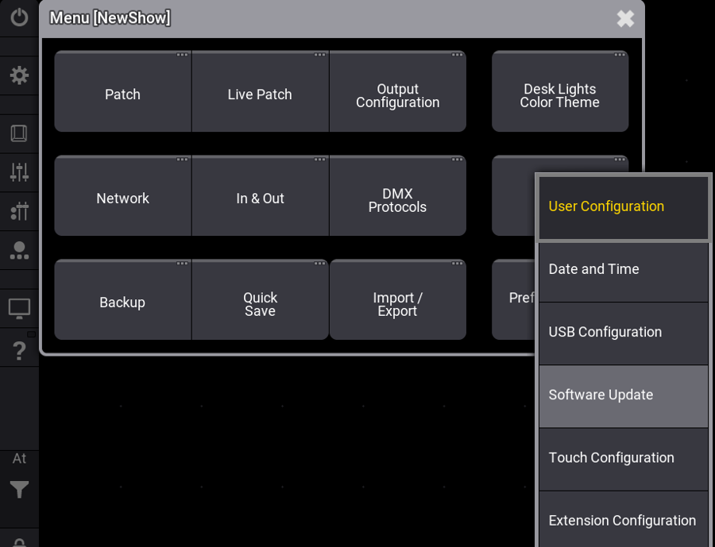Viewport: 715px width, 547px height.
Task: Click the dots-and-bars icon in sidebar
Action: (x=19, y=211)
